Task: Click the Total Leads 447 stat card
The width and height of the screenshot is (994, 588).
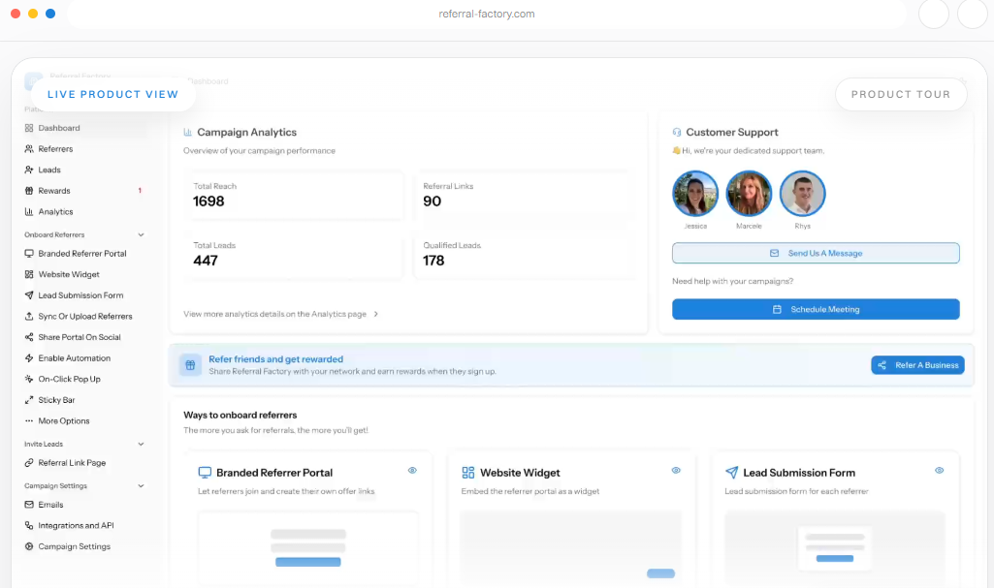Action: [x=294, y=255]
